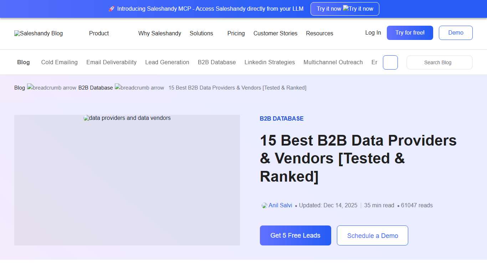Open the Product dropdown menu
Viewport: 487px width, 274px height.
99,33
